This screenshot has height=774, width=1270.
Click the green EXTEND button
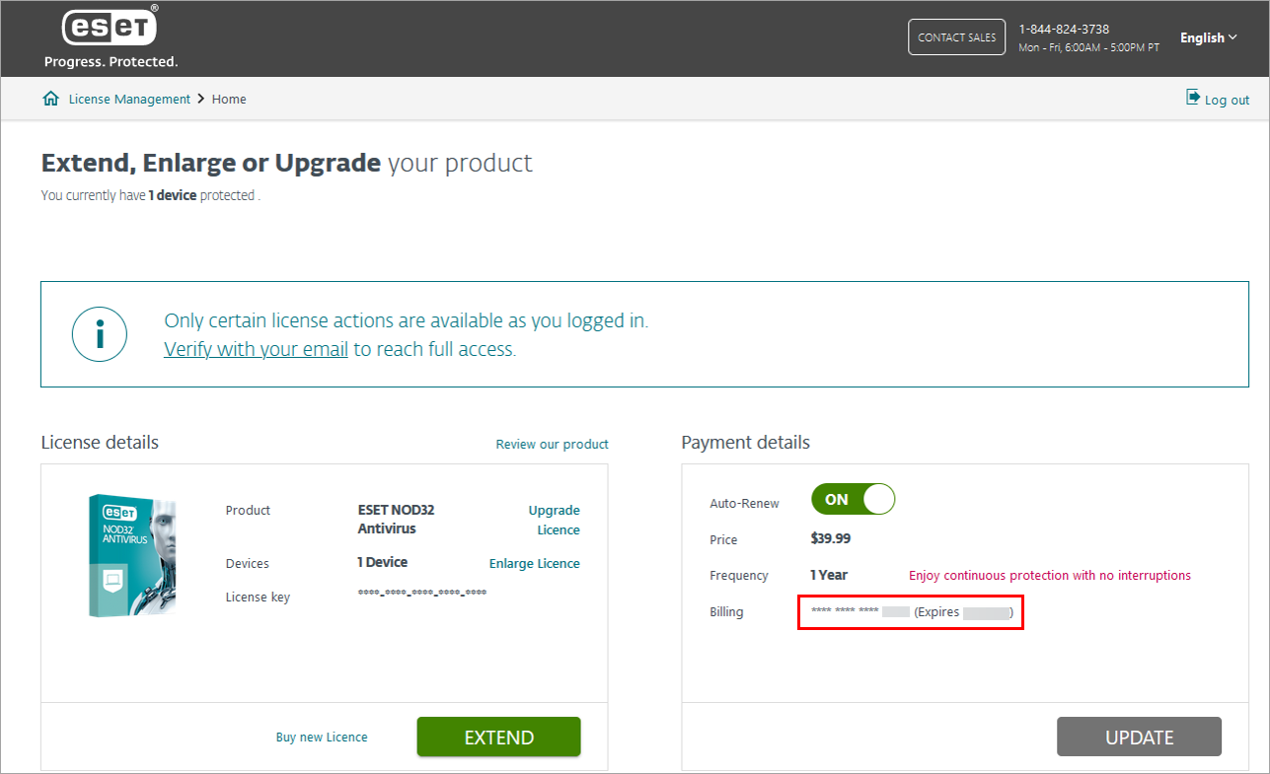coord(498,737)
